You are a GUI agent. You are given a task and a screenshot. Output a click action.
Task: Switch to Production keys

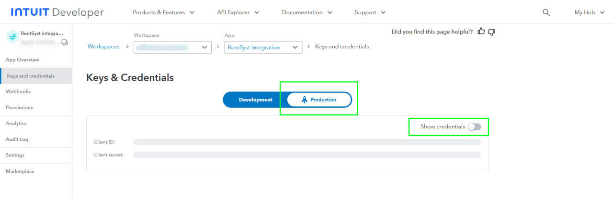pyautogui.click(x=319, y=100)
